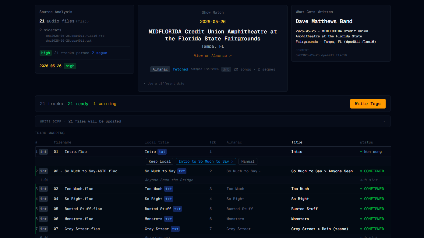Click the 21 ready indicator

(x=78, y=104)
